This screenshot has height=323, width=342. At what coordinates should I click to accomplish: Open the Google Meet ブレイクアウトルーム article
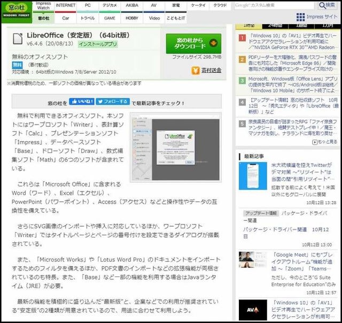pyautogui.click(x=302, y=262)
